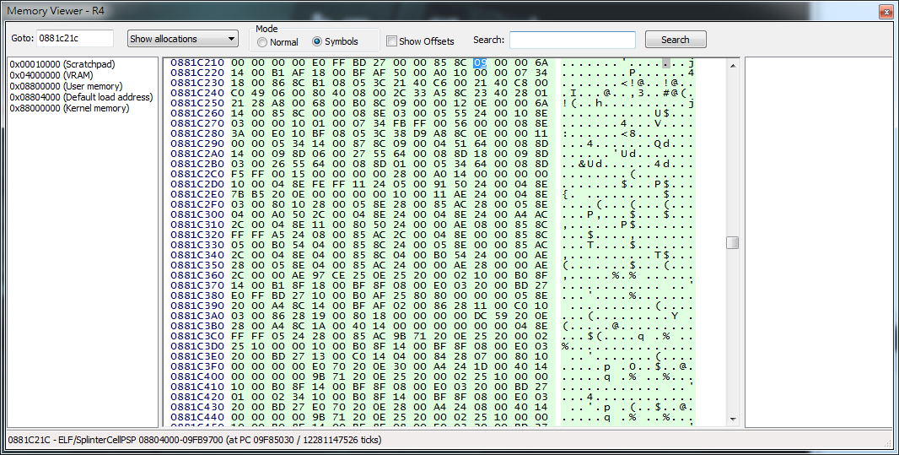
Task: Select 0x88000000 (Kernel memory) region
Action: [x=69, y=108]
